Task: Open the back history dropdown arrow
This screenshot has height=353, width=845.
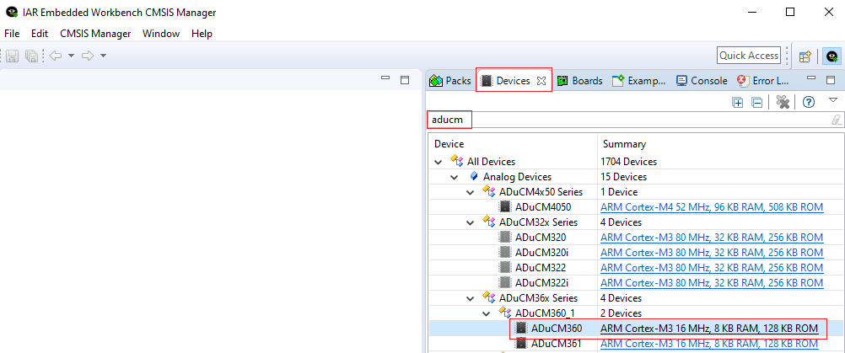Action: [71, 56]
